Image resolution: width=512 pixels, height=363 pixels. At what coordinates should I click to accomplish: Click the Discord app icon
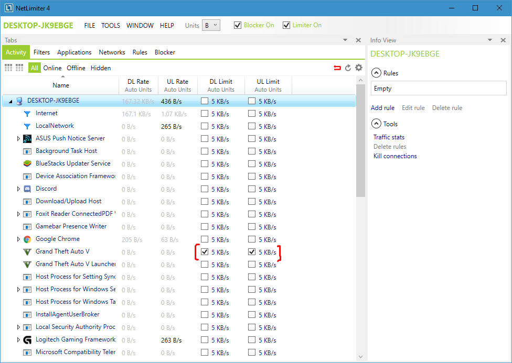pos(27,189)
